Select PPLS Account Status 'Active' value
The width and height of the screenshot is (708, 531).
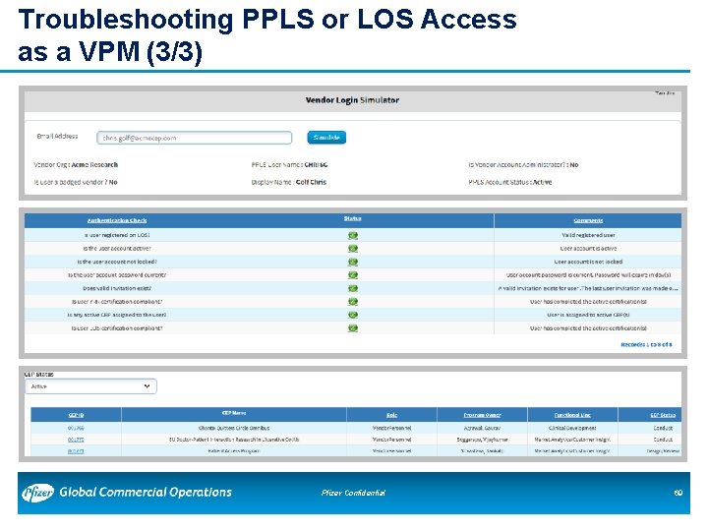click(542, 182)
